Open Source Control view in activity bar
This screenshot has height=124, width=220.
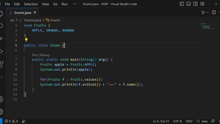pos(1,39)
